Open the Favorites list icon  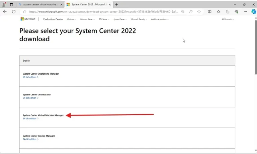pyautogui.click(x=219, y=12)
